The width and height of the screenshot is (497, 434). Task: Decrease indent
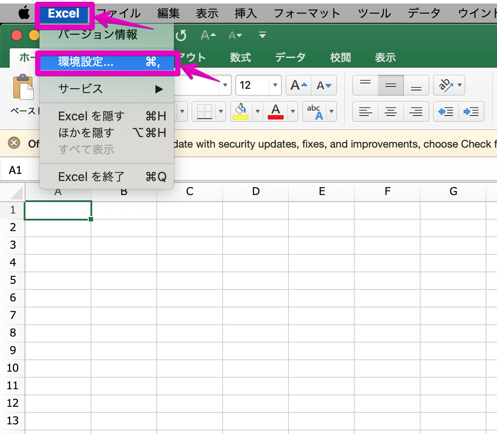coord(446,111)
